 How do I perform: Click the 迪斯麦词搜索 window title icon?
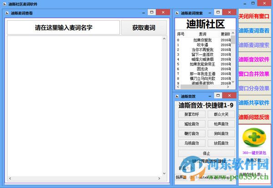coord(177,13)
